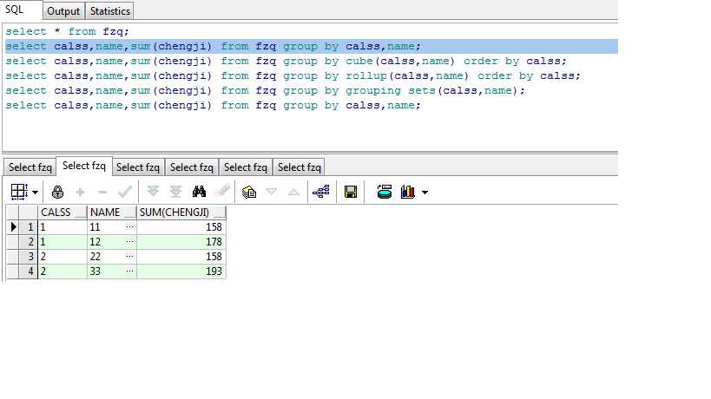Click the binoculars Query By Example icon
Screen dimensions: 711x399
(x=199, y=192)
